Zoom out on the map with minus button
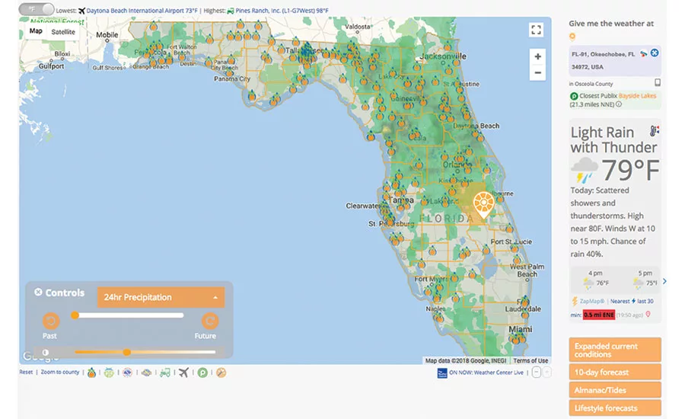685x419 pixels. click(x=538, y=72)
